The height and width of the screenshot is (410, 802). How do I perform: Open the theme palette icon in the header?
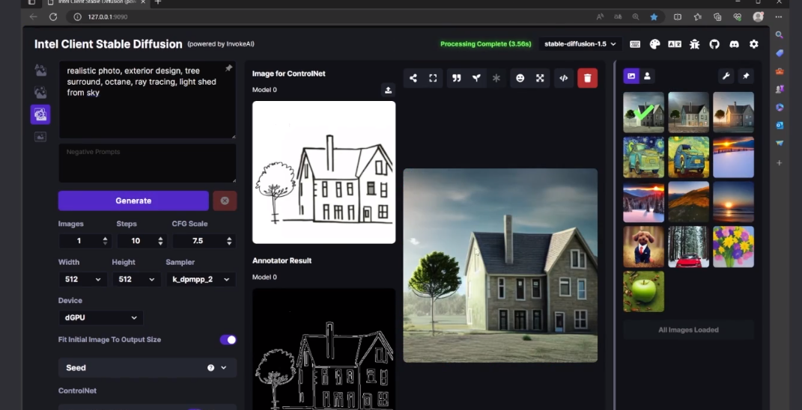[x=654, y=44]
